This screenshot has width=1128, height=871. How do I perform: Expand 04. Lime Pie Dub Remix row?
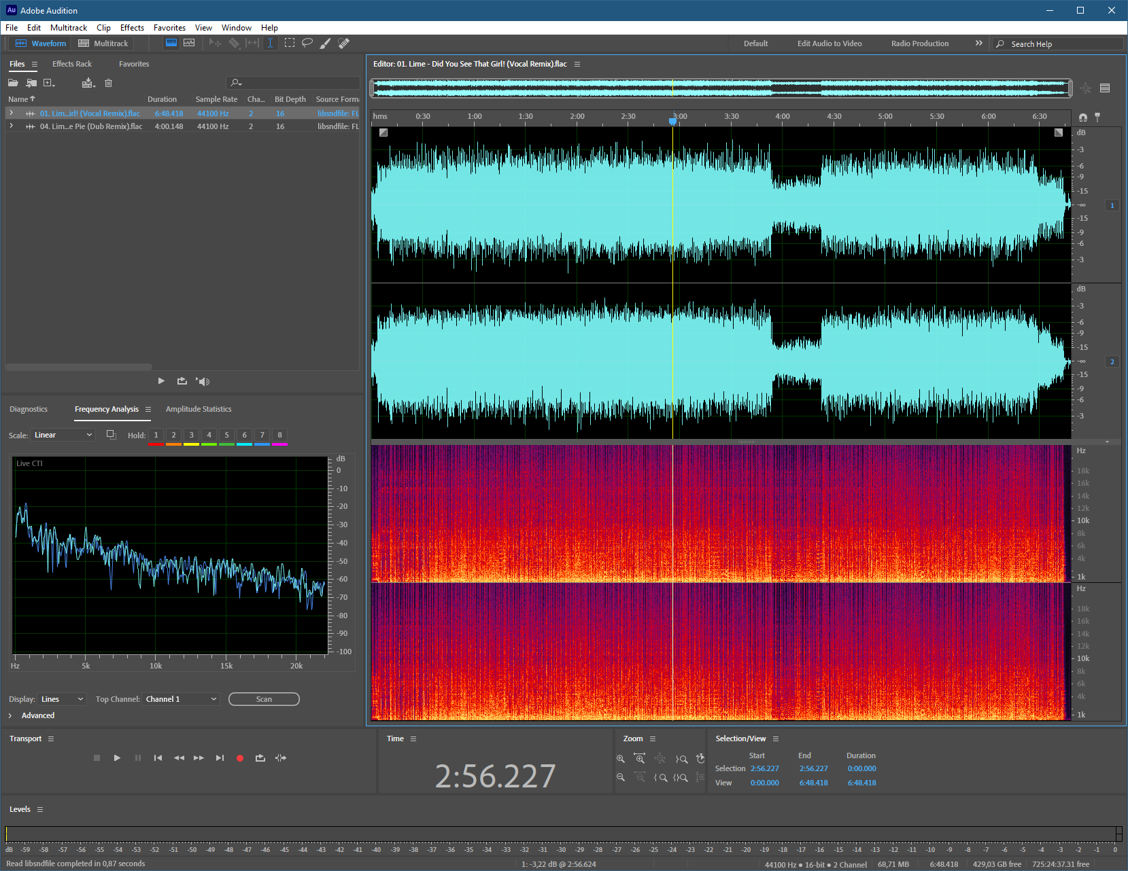(x=11, y=126)
